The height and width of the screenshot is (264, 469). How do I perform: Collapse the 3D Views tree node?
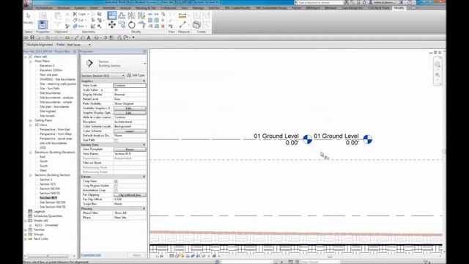tap(31, 125)
